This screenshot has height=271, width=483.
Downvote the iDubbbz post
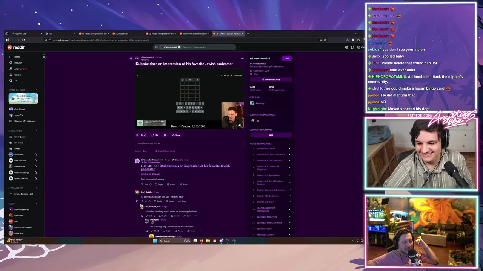click(x=145, y=135)
